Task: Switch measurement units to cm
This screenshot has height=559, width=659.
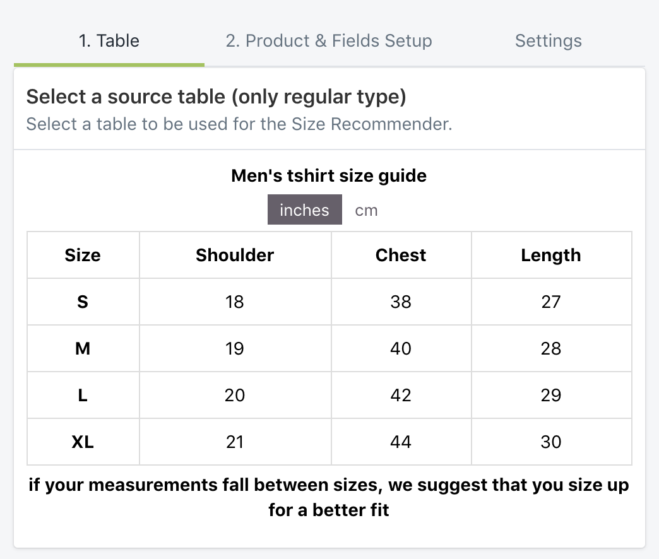Action: point(365,209)
